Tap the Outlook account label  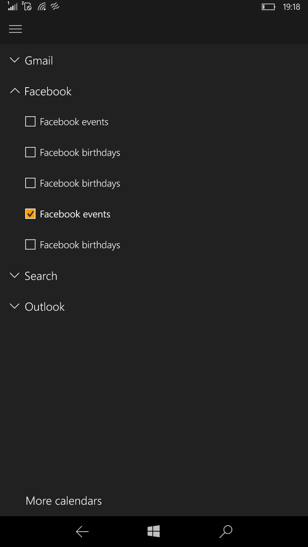pyautogui.click(x=44, y=306)
